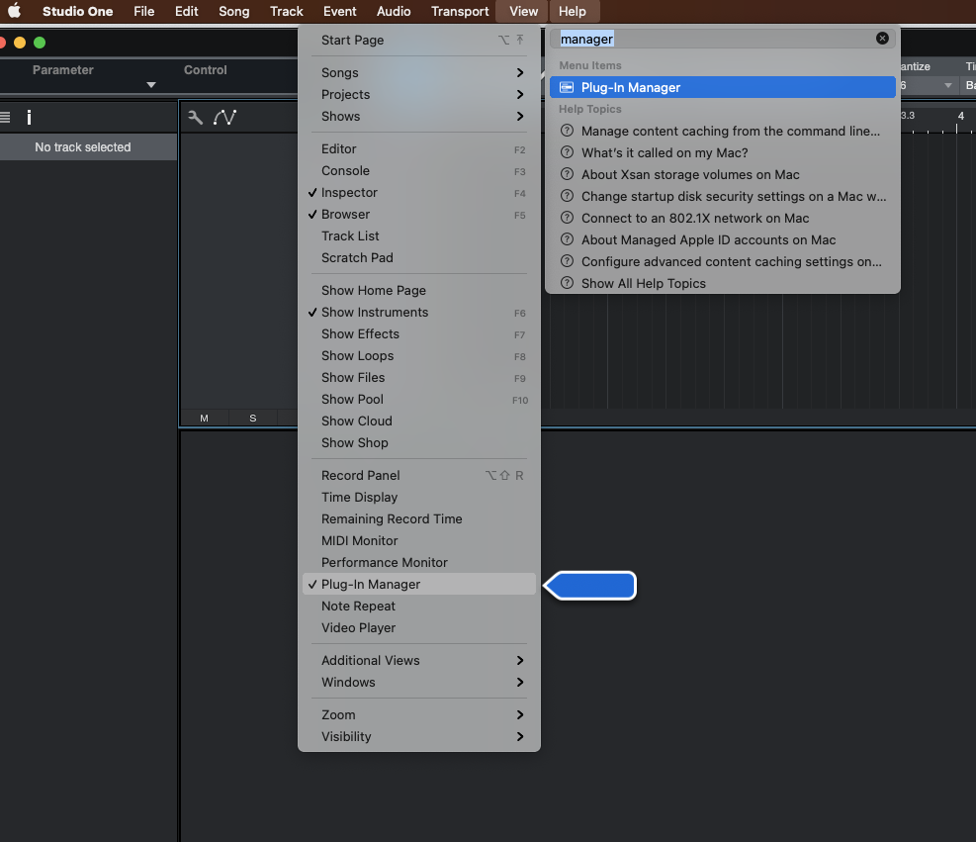Viewport: 976px width, 842px height.
Task: Open the Track menu
Action: coord(287,11)
